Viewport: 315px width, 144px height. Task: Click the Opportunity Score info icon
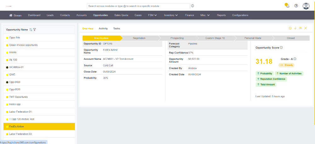coord(281,47)
